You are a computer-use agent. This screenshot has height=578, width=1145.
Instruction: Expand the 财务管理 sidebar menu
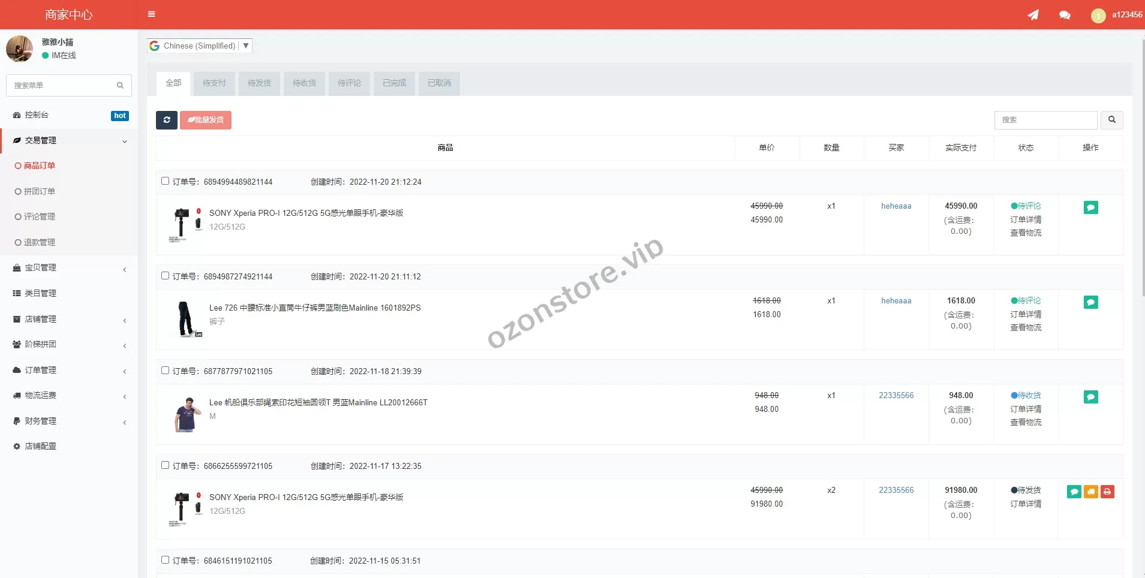(69, 422)
